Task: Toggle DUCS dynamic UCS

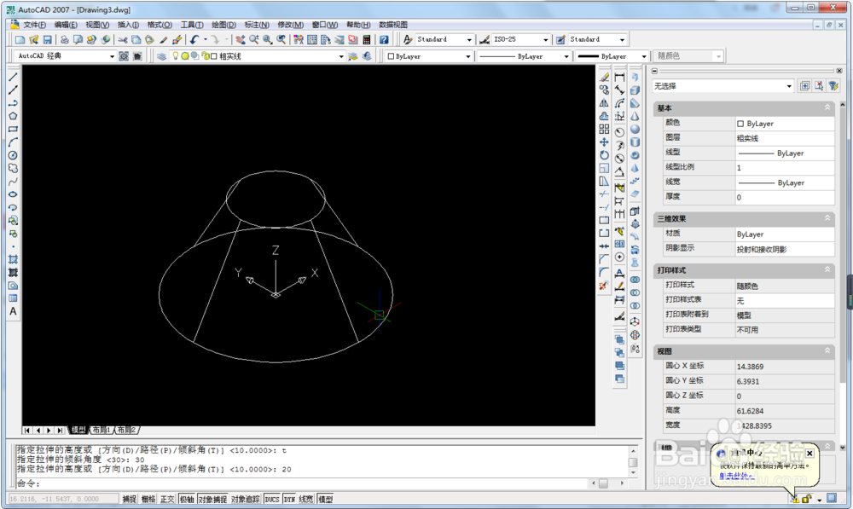Action: point(272,499)
